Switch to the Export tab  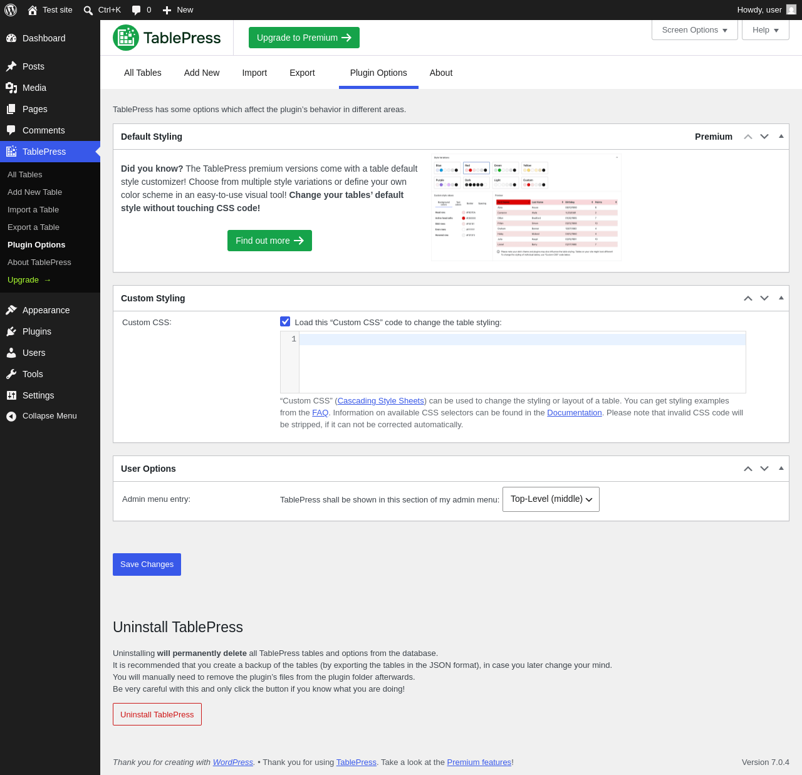point(302,73)
